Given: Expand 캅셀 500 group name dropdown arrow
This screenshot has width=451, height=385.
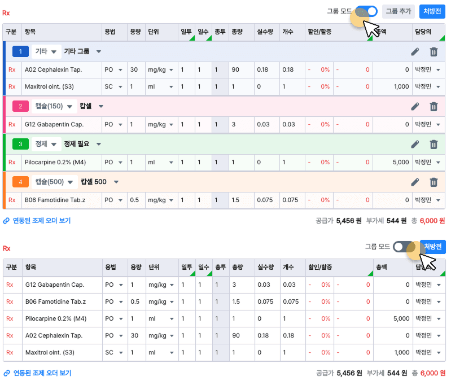Looking at the screenshot, I should [x=116, y=182].
